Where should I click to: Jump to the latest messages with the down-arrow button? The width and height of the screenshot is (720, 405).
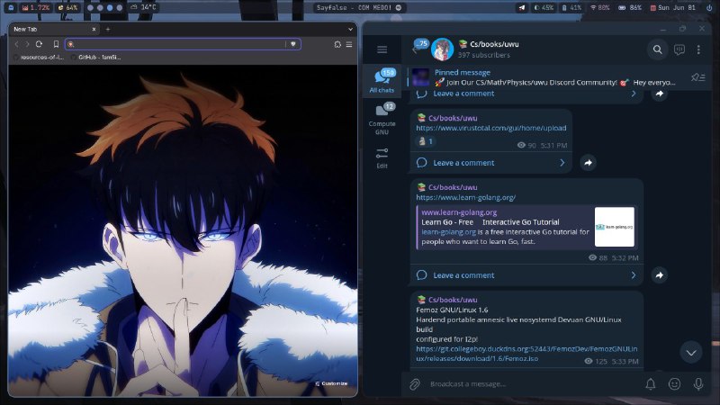coord(691,352)
